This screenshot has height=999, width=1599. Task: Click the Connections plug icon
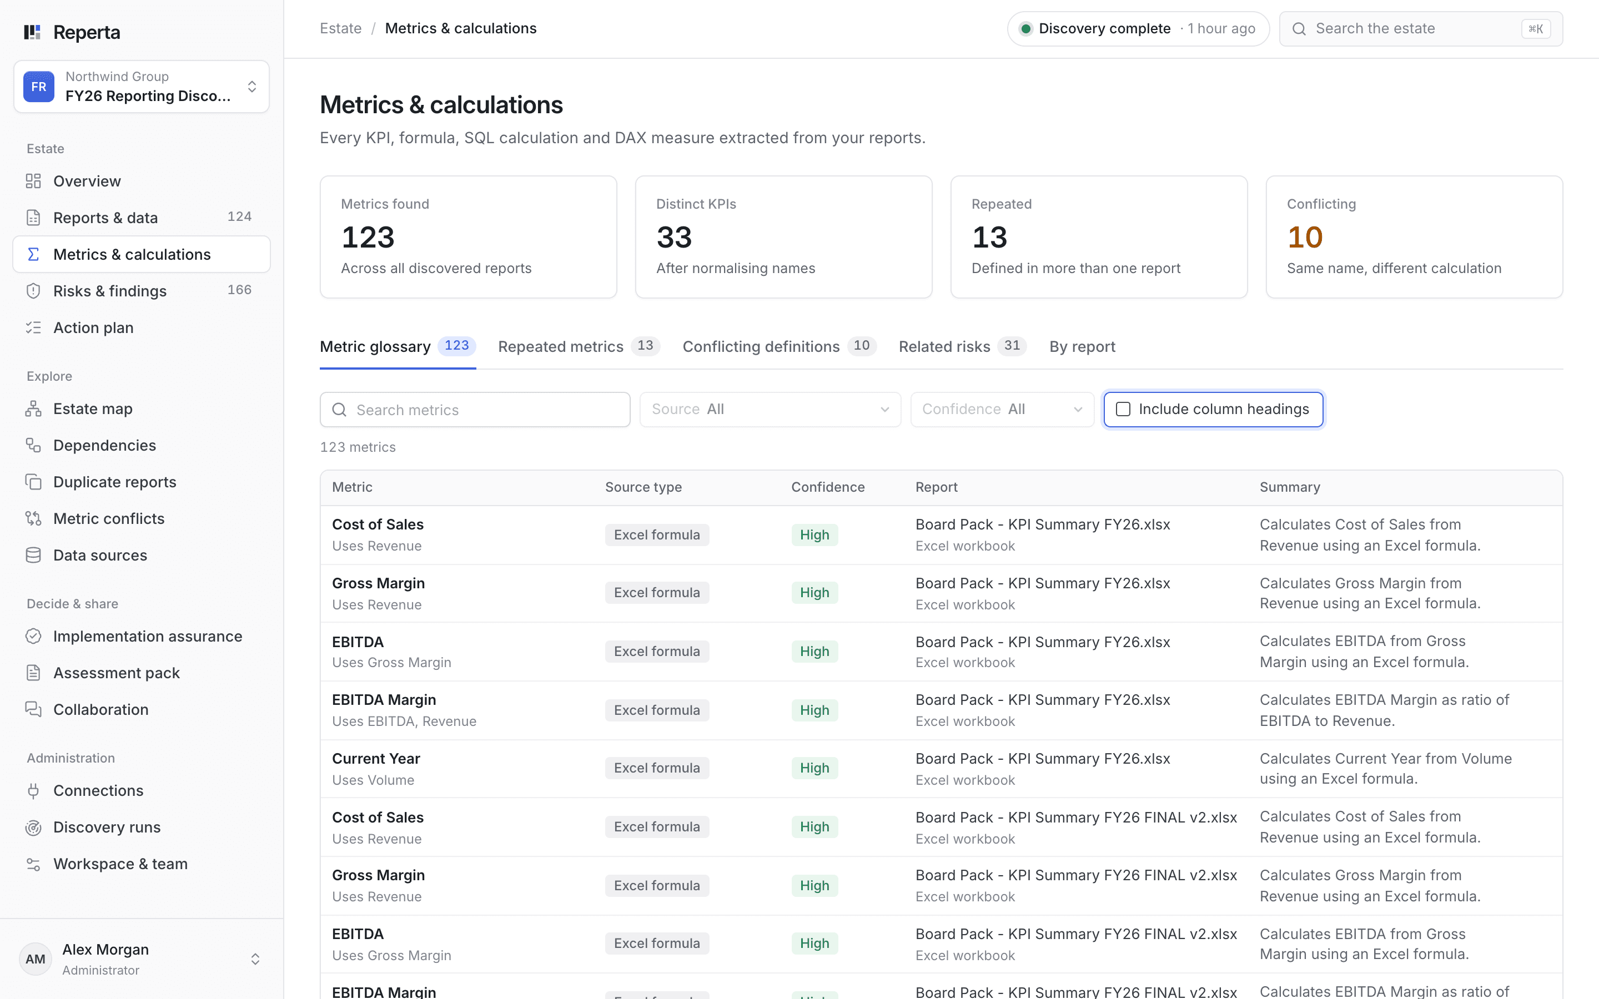(x=33, y=791)
